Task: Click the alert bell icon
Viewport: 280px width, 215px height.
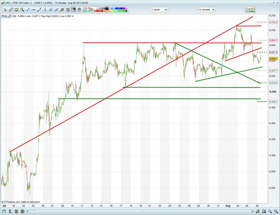Action: (16, 10)
